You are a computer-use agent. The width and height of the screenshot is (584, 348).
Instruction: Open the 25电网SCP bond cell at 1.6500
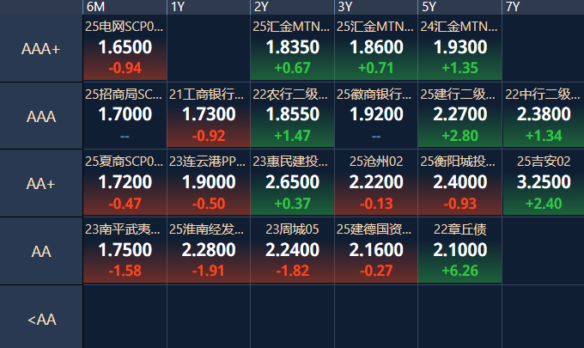click(125, 48)
